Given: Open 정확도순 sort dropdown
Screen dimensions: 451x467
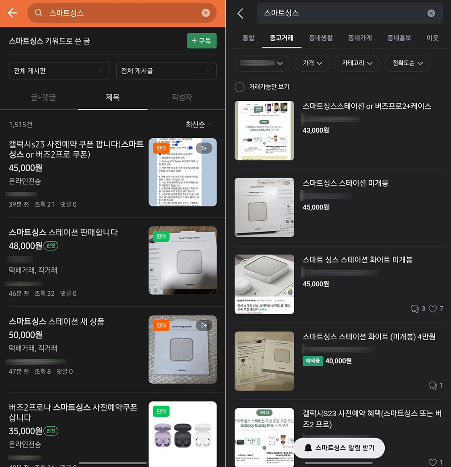Looking at the screenshot, I should tap(407, 63).
